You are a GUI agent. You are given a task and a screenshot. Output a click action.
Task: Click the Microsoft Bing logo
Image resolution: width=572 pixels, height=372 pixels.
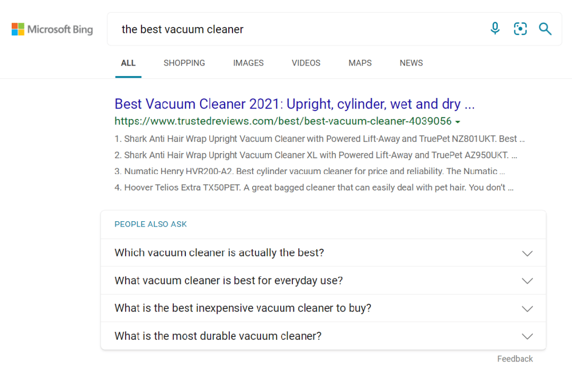pyautogui.click(x=52, y=29)
